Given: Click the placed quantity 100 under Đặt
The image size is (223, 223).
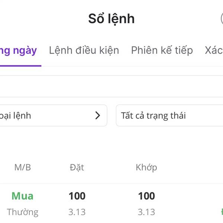Looking at the screenshot, I should pos(77,196).
